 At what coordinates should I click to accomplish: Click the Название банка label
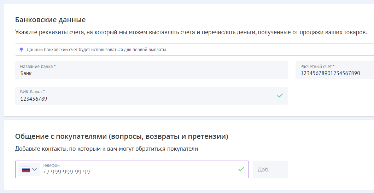point(37,66)
